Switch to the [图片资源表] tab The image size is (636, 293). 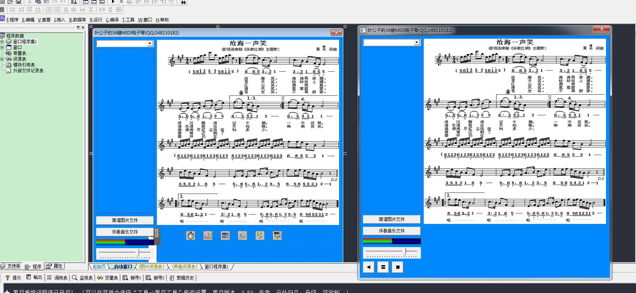[x=151, y=267]
